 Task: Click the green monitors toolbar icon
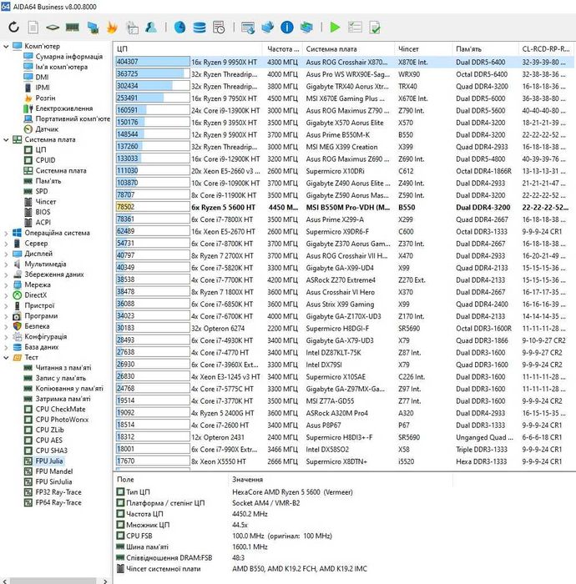306,28
